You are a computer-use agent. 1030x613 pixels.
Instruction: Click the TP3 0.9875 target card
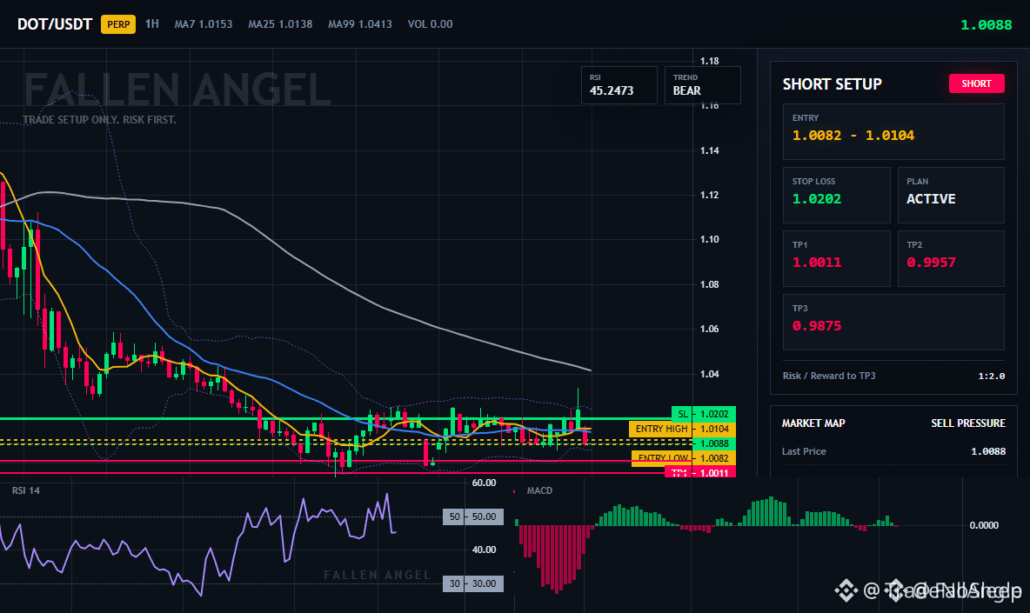893,323
